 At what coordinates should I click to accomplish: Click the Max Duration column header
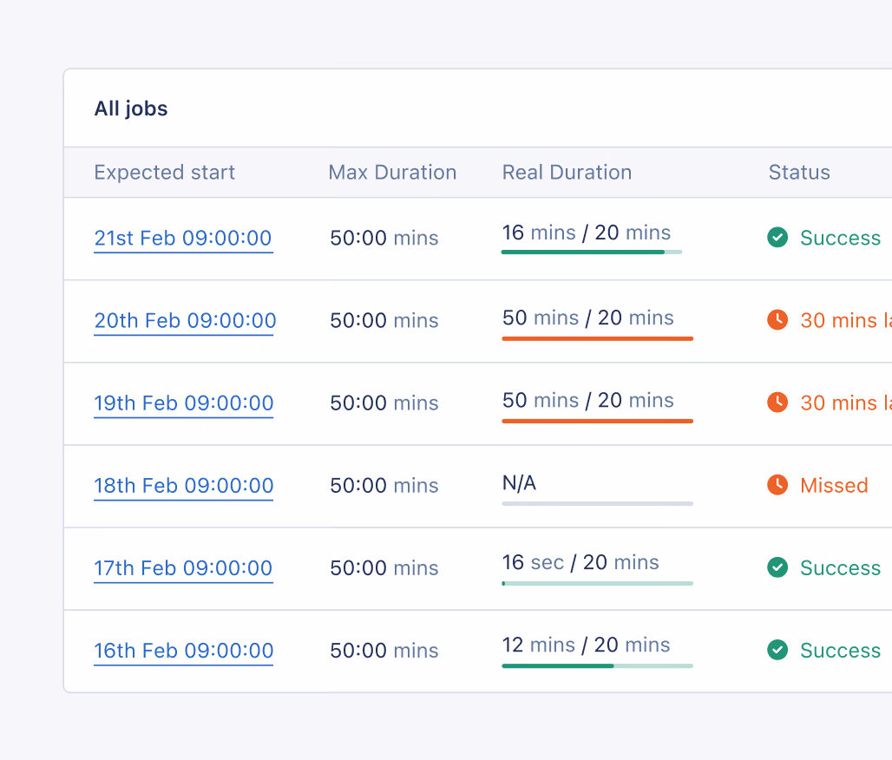point(392,173)
